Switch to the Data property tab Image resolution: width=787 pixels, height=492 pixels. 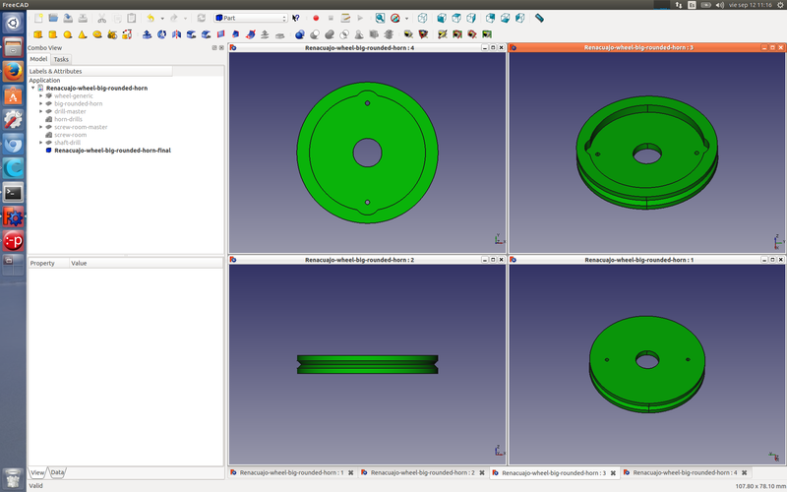[58, 472]
